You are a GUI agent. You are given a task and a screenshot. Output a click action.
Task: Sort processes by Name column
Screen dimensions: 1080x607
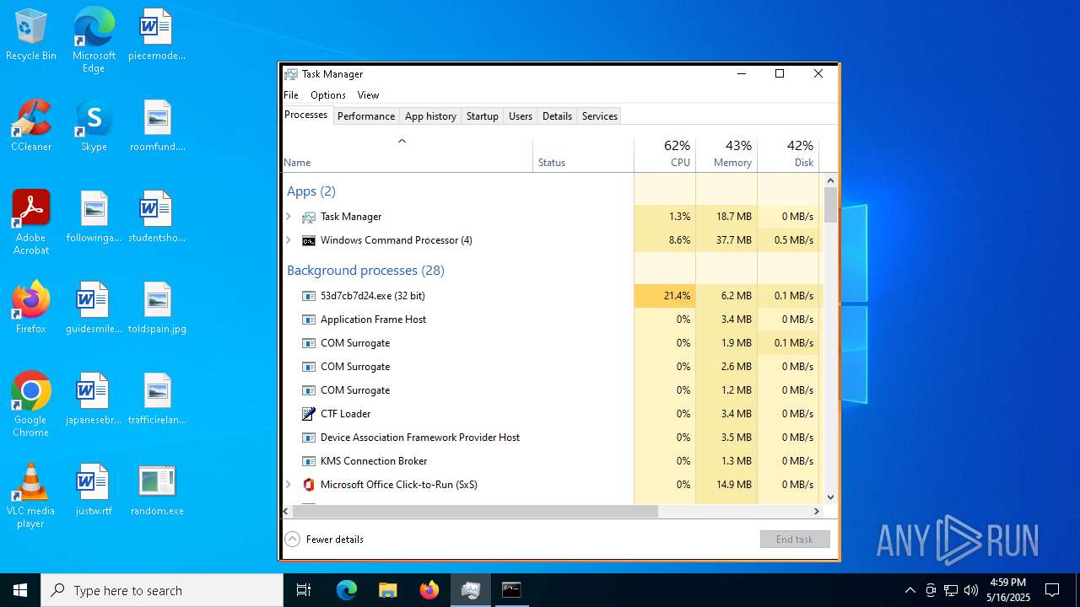pyautogui.click(x=407, y=154)
